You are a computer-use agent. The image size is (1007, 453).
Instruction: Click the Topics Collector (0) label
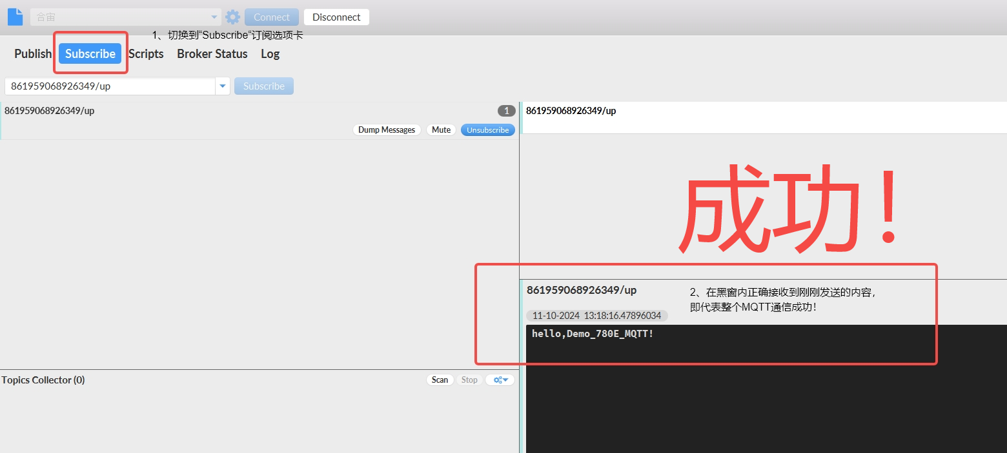tap(43, 380)
